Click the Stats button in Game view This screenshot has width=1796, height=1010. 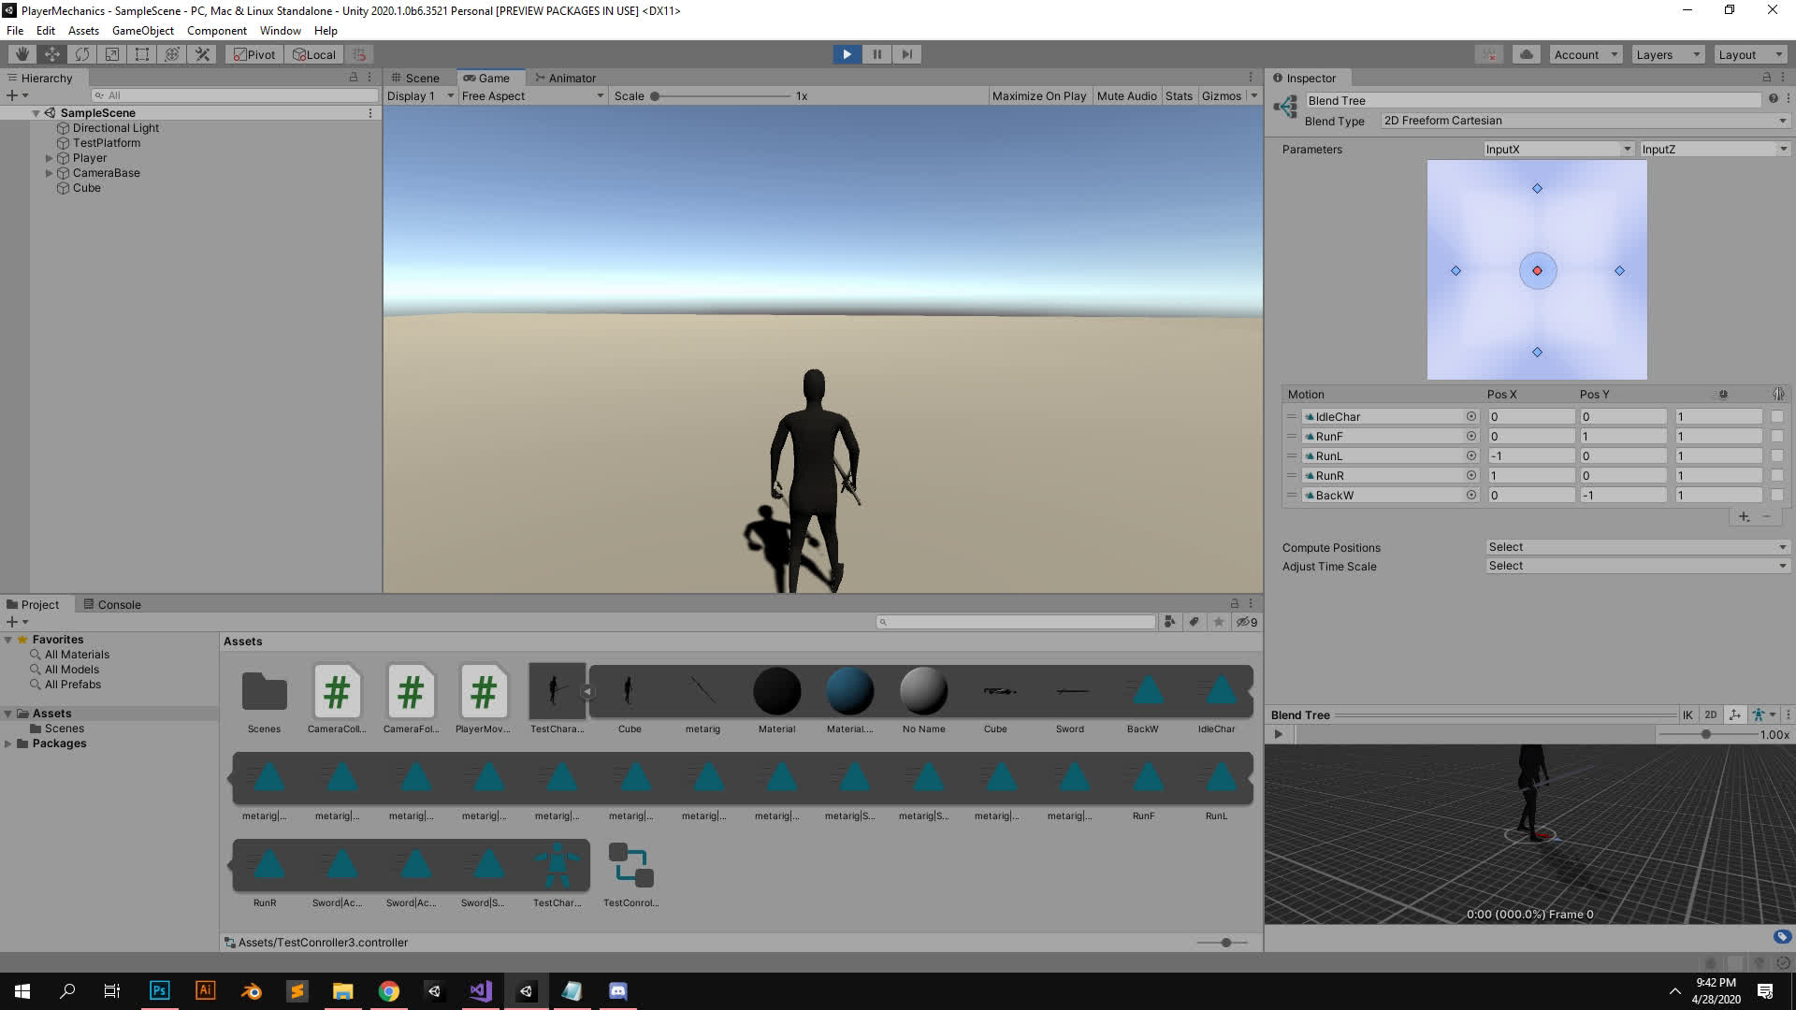[x=1179, y=95]
